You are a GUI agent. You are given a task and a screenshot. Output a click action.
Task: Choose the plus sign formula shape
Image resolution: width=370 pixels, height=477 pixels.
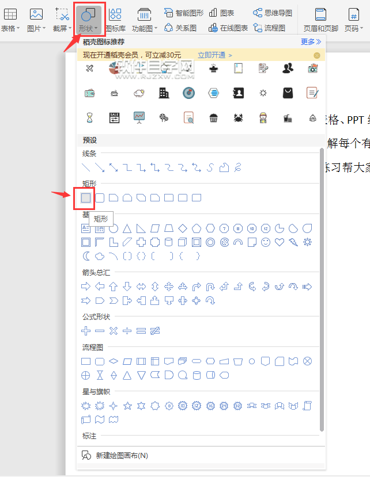pos(86,331)
